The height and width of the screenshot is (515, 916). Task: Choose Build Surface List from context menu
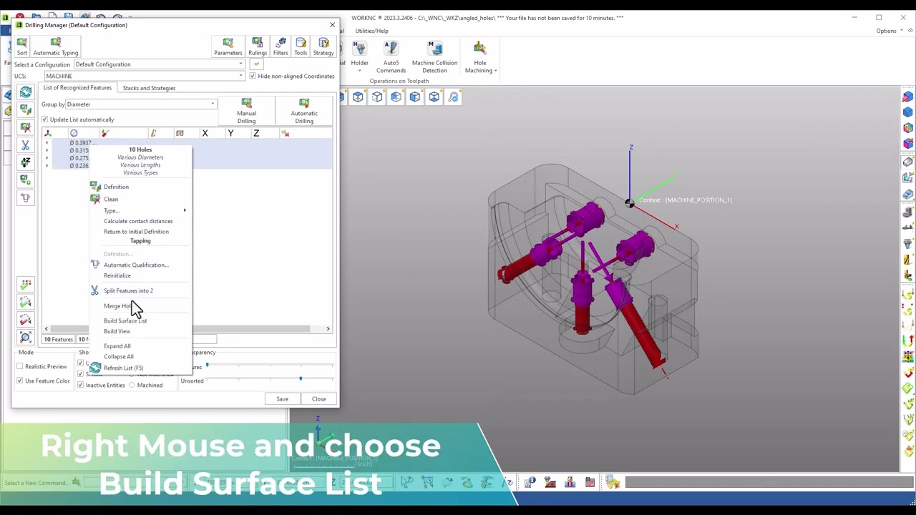125,320
